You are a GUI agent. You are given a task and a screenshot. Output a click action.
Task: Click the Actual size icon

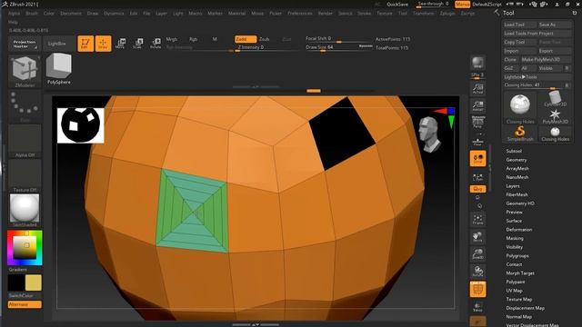477,88
